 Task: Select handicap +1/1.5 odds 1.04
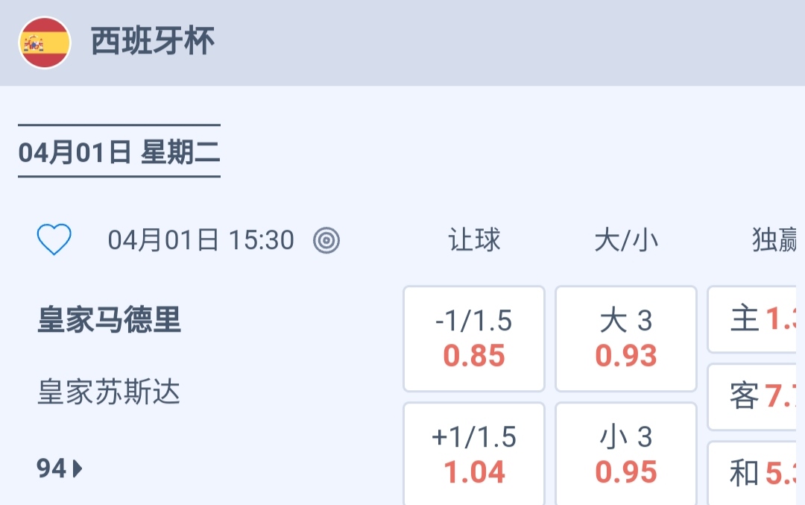pyautogui.click(x=474, y=454)
